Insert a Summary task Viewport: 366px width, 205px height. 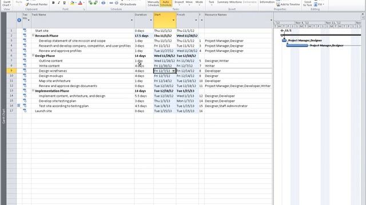222,2
